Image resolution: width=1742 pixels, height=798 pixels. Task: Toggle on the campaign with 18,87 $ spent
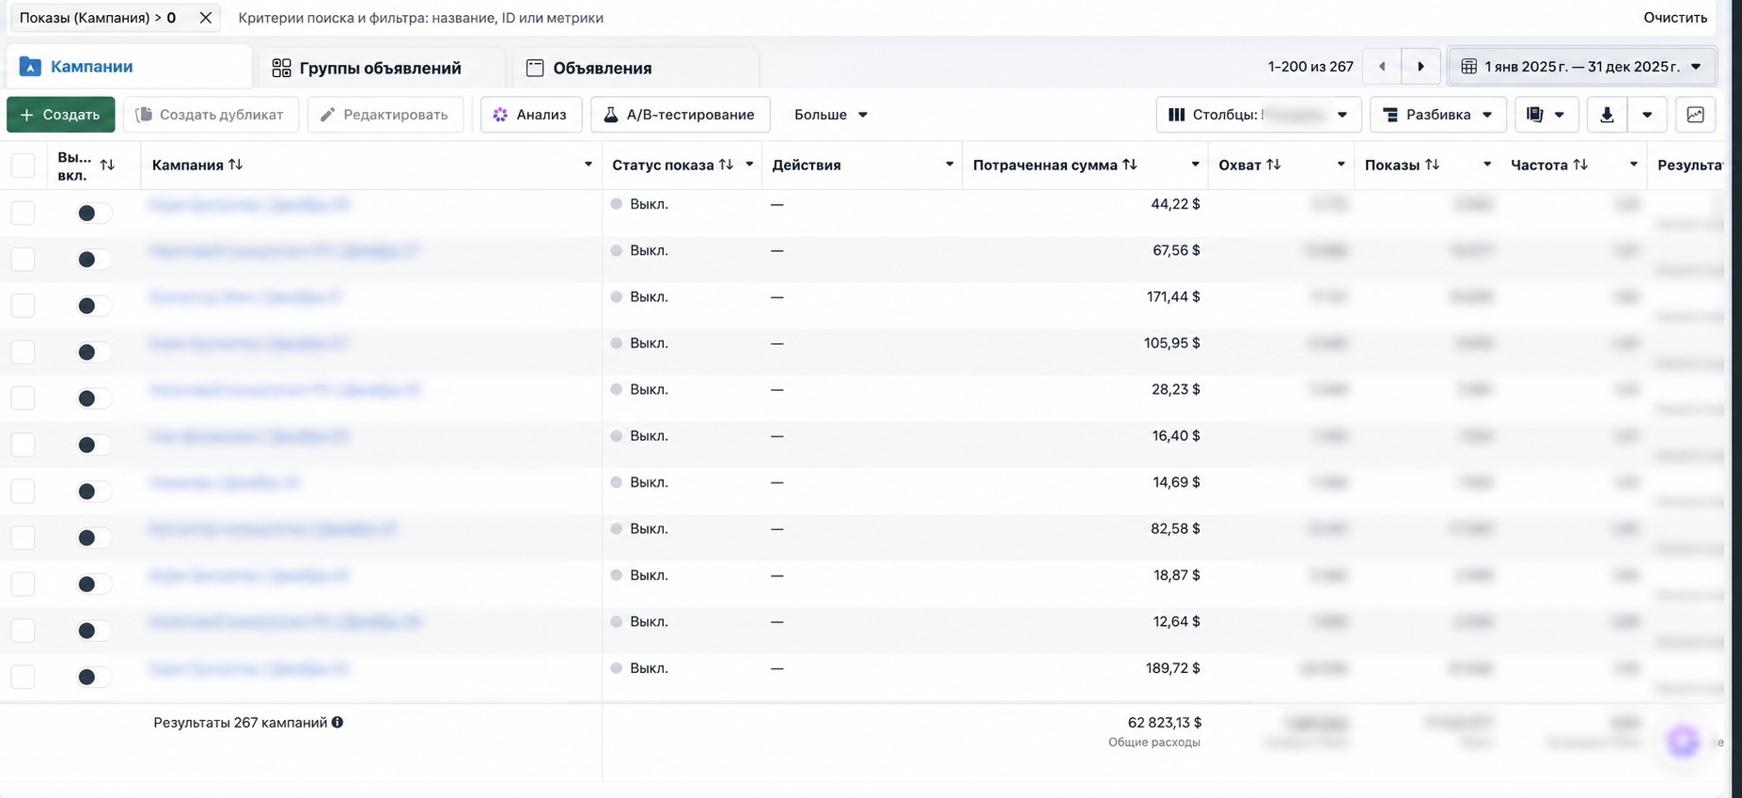pyautogui.click(x=94, y=585)
